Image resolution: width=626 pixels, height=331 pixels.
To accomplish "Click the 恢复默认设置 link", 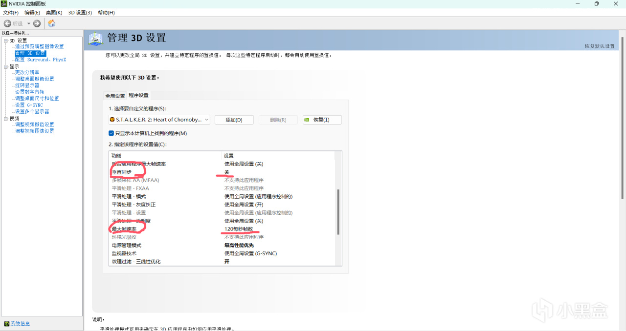I will click(600, 46).
